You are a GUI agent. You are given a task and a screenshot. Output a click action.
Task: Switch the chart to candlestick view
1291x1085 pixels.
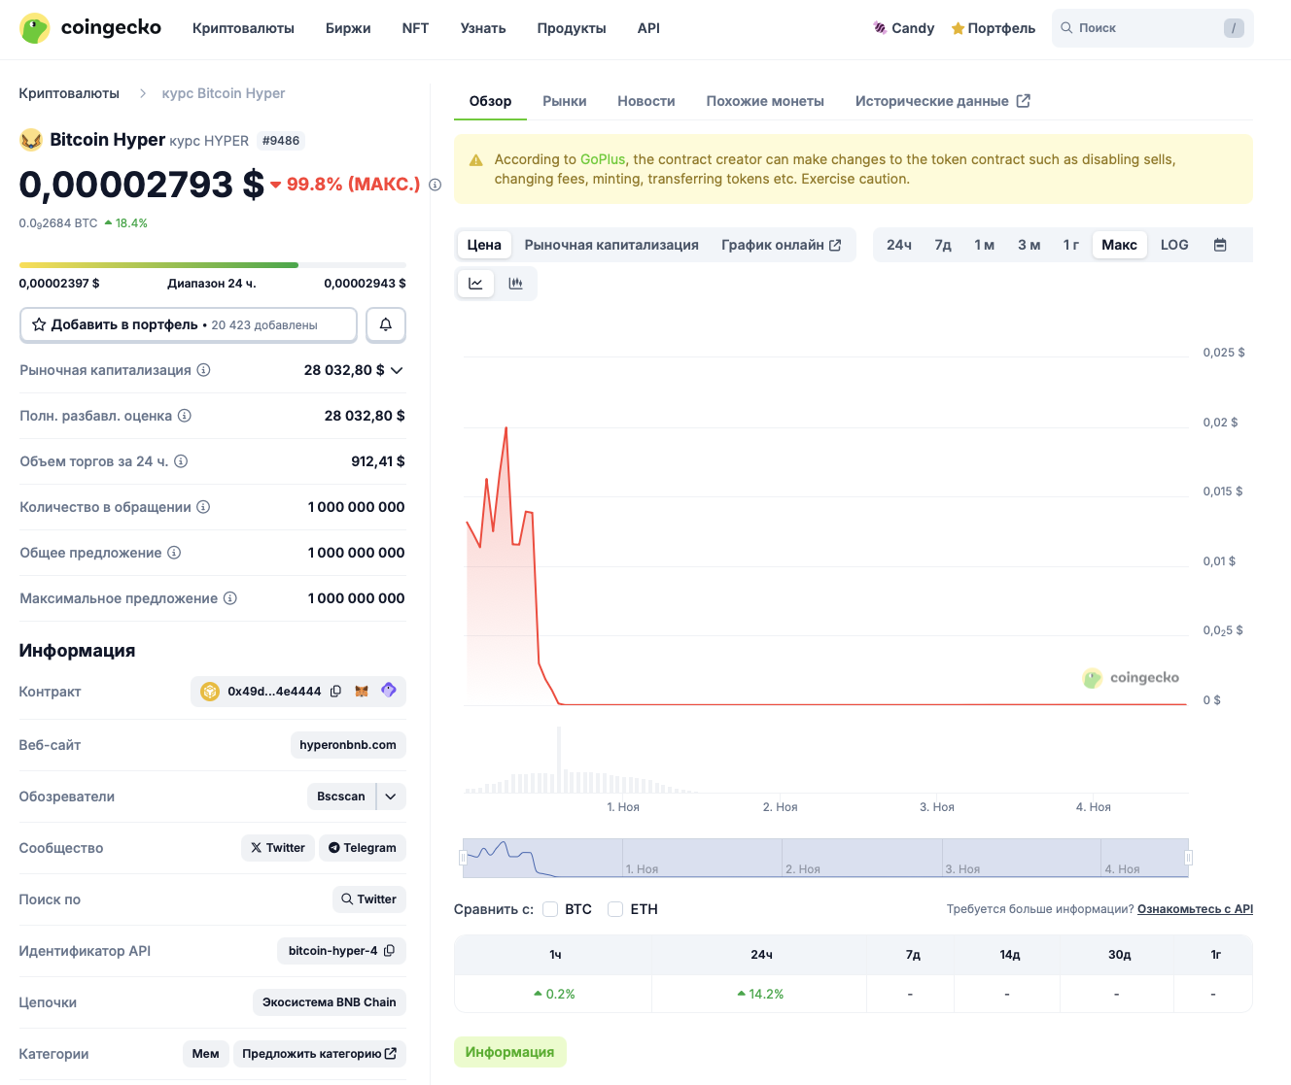coord(516,283)
